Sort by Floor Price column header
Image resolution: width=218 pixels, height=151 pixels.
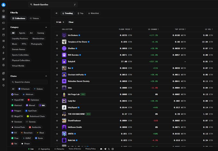125,29
